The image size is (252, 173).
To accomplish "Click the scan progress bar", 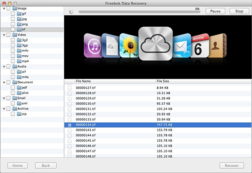I will [139, 12].
